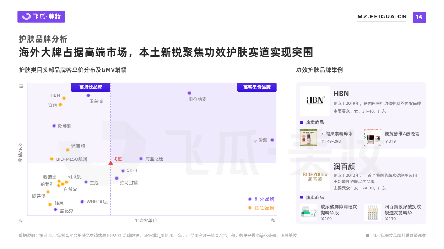Click the orange domestic brand legend dot
444x249 pixels.
click(x=250, y=208)
